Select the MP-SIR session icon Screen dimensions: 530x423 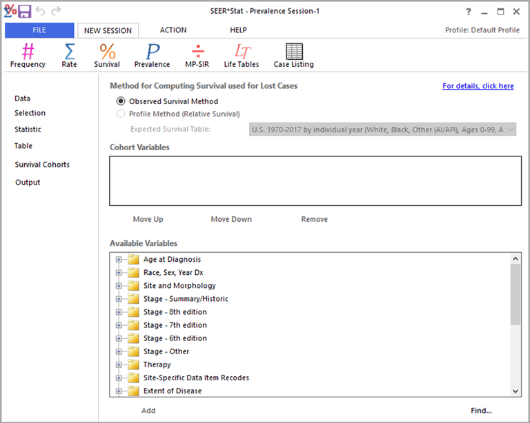[197, 55]
